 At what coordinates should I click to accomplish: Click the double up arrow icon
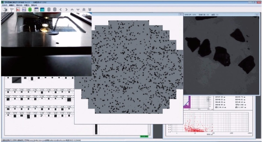84,10
